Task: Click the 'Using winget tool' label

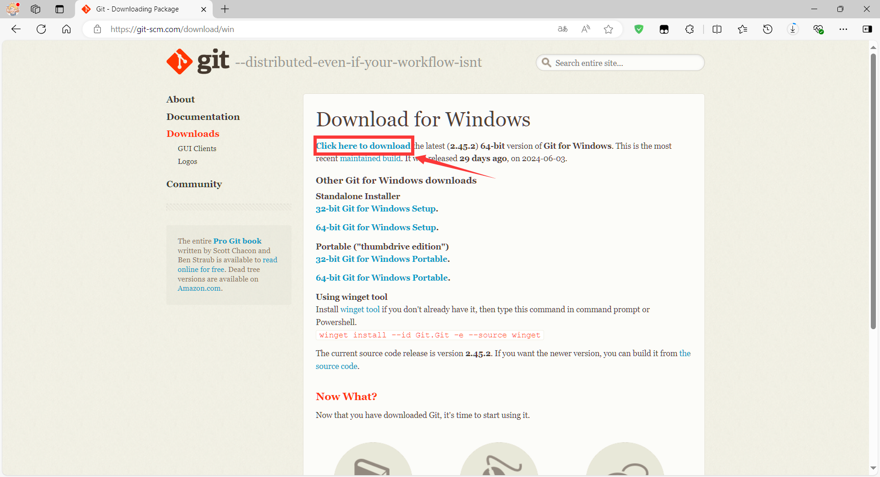Action: click(352, 297)
